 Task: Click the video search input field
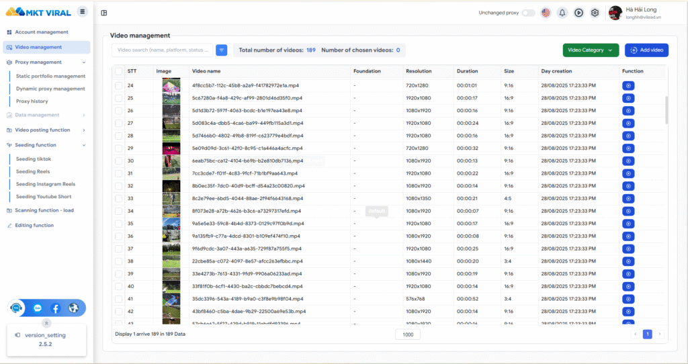(x=163, y=50)
